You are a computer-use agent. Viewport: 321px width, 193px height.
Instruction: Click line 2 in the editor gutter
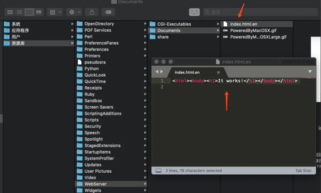click(162, 87)
